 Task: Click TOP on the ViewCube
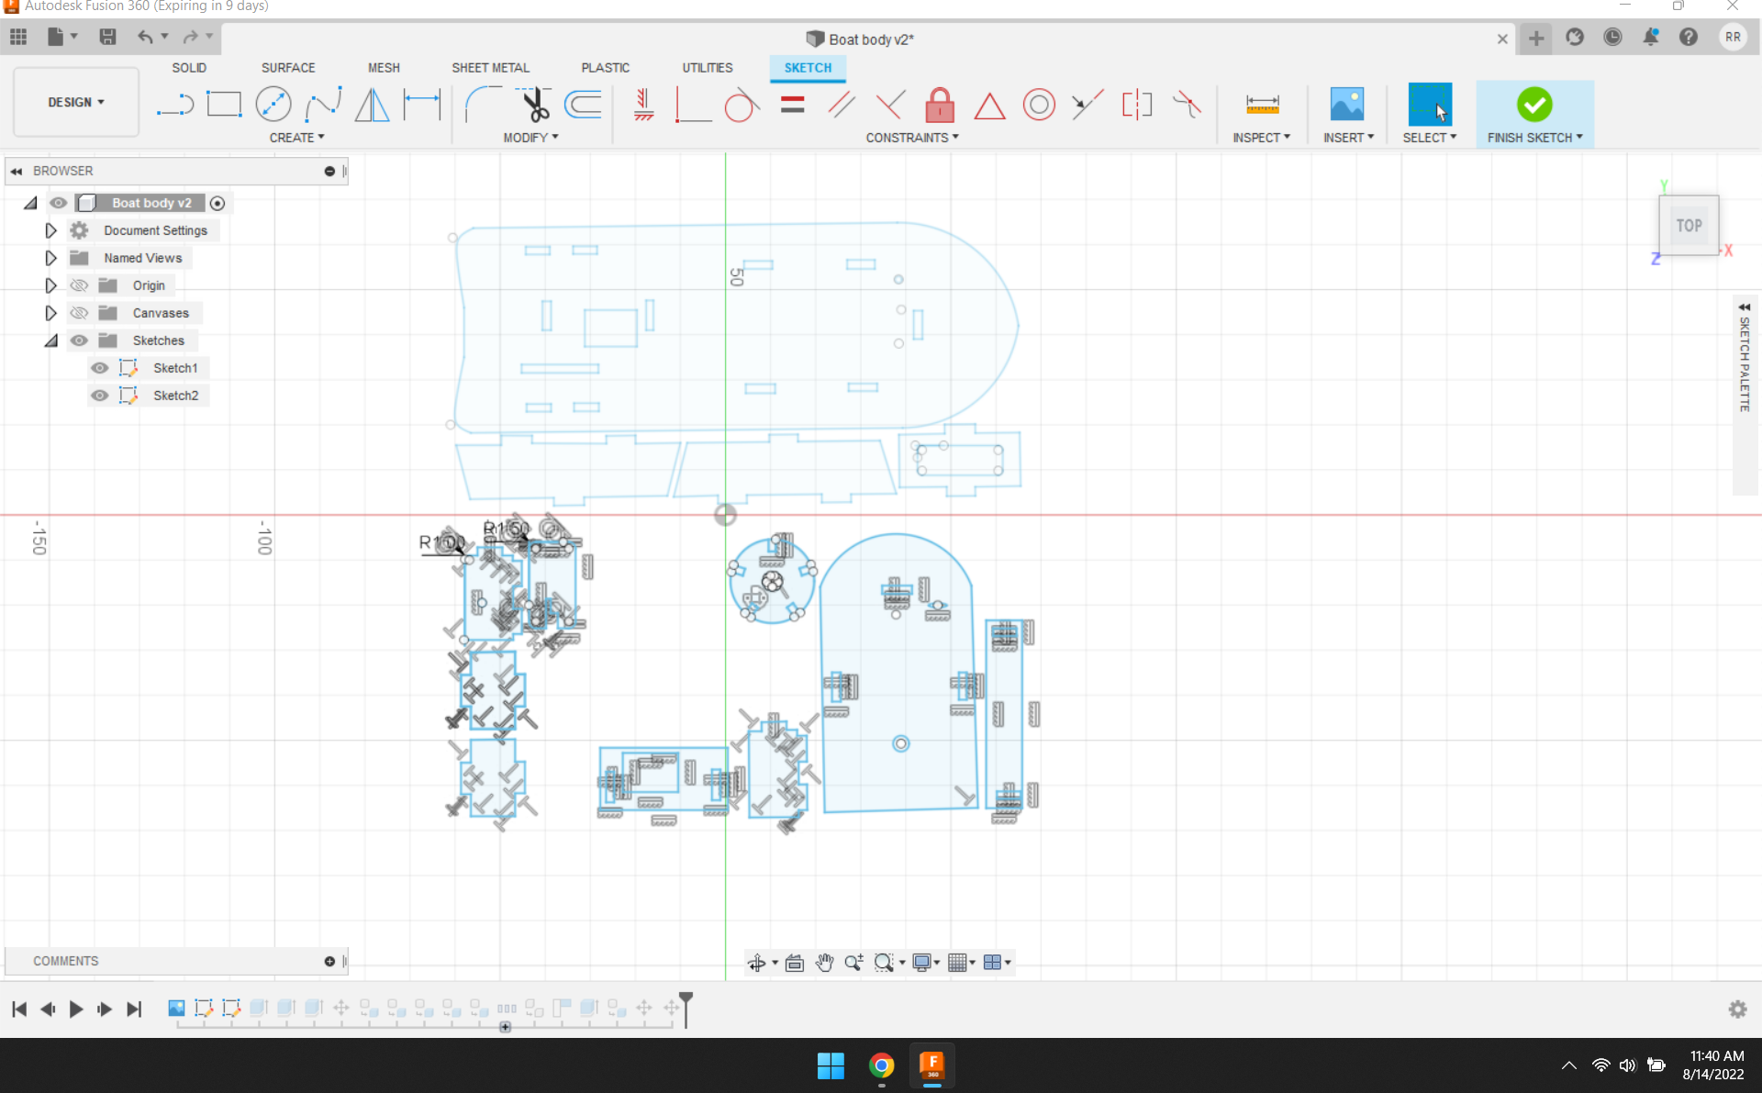click(1689, 225)
